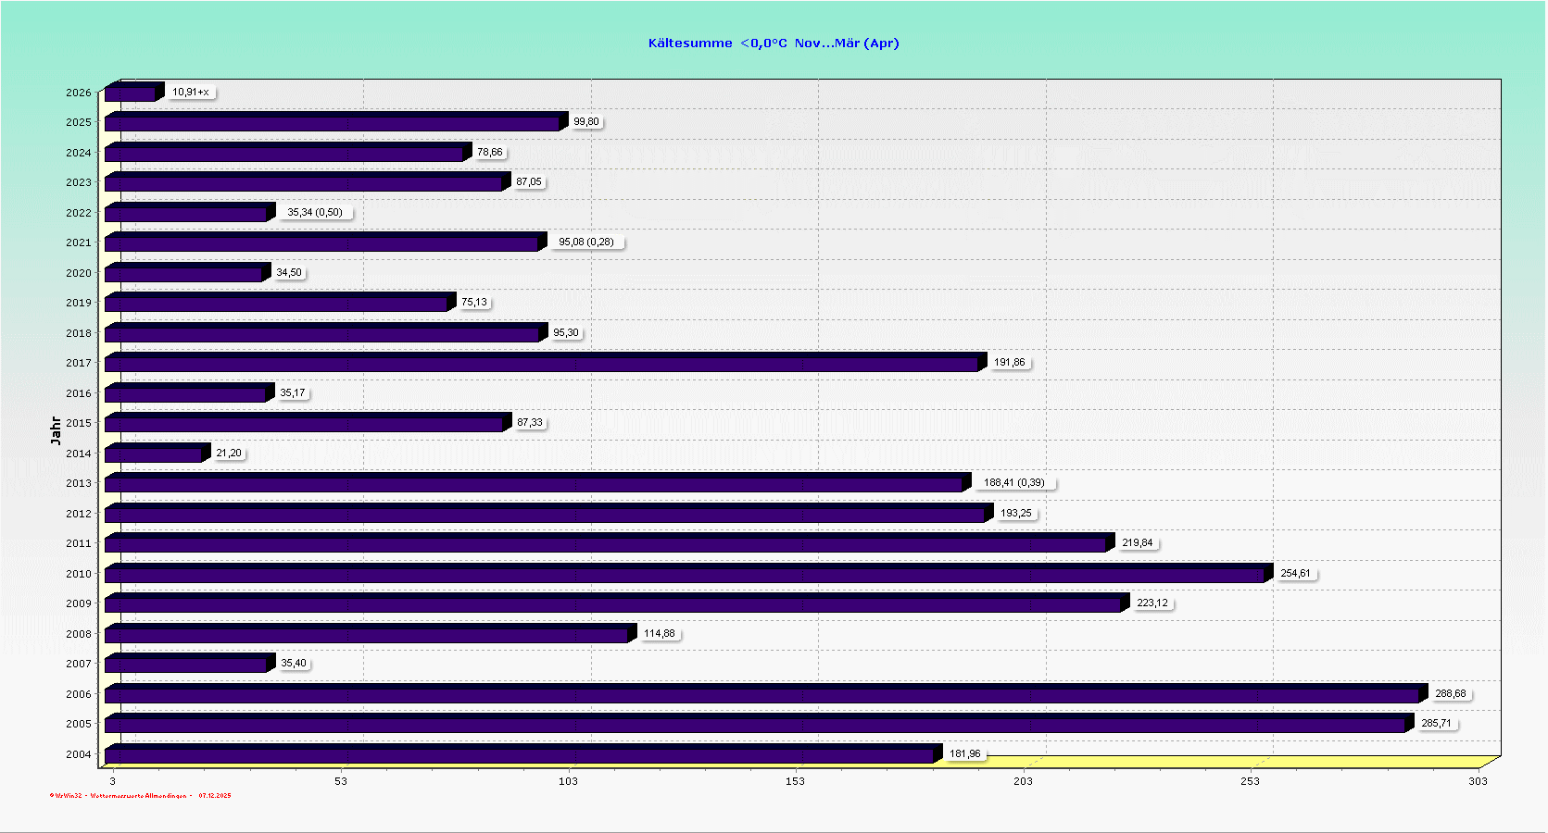The image size is (1548, 833).
Task: Click the 2010 bar's value label 254,61
Action: 1294,574
